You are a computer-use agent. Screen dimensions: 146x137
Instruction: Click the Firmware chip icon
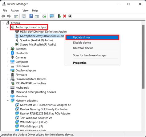tap(12, 75)
